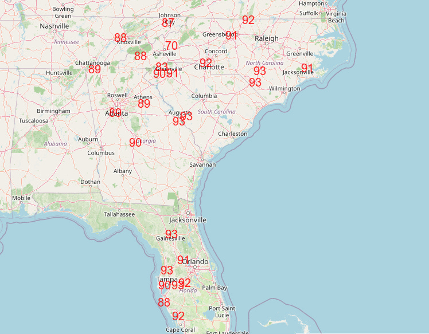Click the Alabama state label
This screenshot has width=429, height=334.
click(55, 143)
